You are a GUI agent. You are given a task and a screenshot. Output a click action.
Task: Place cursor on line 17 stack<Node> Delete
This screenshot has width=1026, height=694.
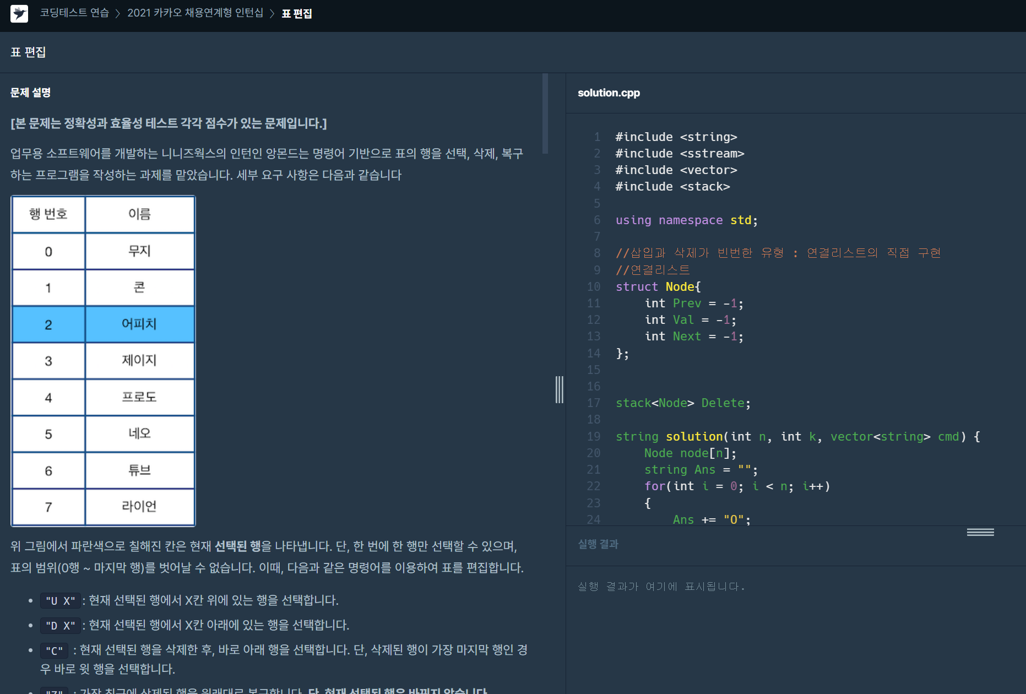point(683,403)
